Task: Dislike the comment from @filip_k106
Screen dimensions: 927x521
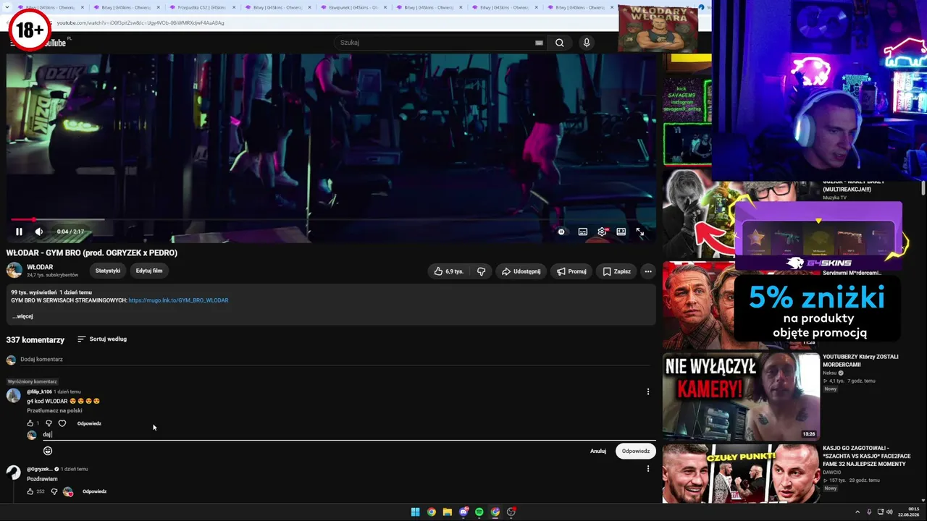Action: 49,423
